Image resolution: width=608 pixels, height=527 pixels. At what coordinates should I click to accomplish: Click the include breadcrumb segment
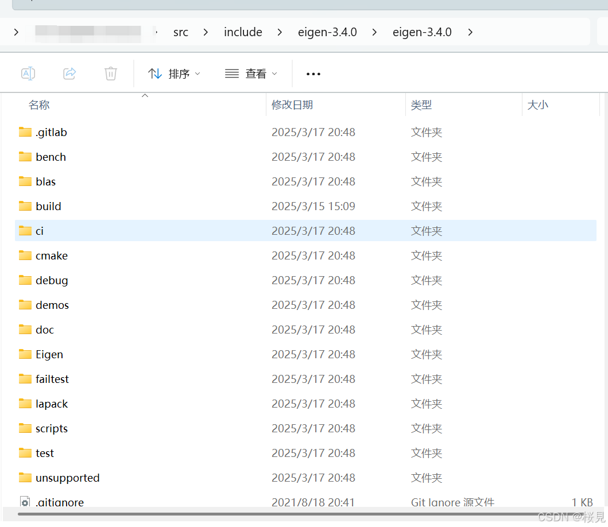pyautogui.click(x=243, y=32)
